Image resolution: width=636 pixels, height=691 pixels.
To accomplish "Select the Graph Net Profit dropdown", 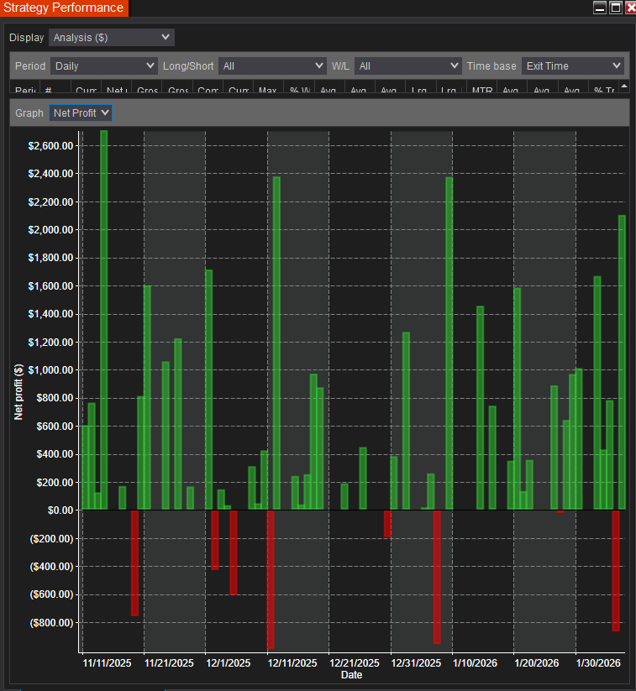I will 81,113.
